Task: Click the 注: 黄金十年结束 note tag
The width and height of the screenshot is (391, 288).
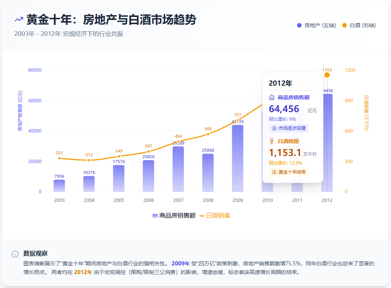Action: point(289,172)
